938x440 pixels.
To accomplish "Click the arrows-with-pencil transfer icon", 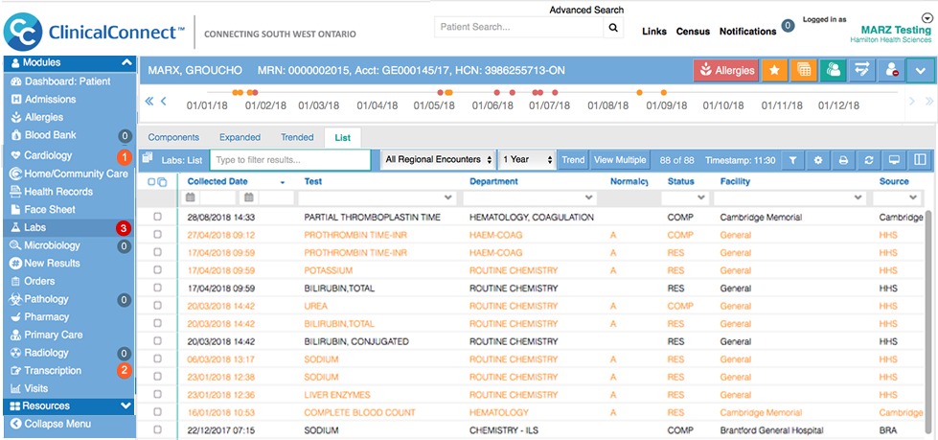I will (x=861, y=71).
